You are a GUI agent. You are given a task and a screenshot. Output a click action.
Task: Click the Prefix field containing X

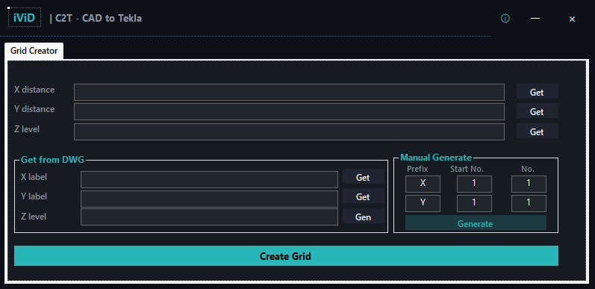pyautogui.click(x=423, y=184)
